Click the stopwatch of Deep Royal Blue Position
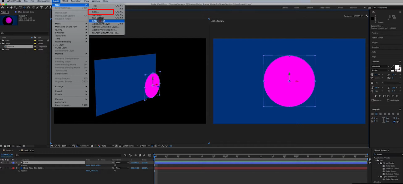Viewport: 403px width, 184px height. (19, 171)
